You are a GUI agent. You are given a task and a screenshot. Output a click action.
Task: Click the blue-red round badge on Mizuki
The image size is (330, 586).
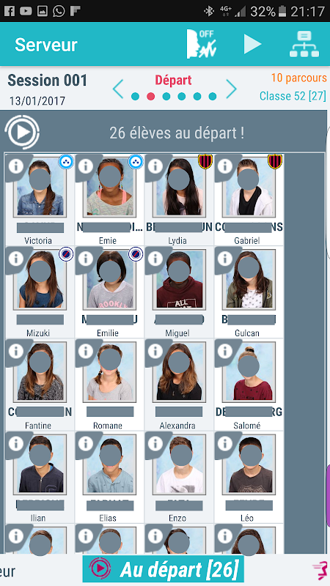click(x=66, y=254)
